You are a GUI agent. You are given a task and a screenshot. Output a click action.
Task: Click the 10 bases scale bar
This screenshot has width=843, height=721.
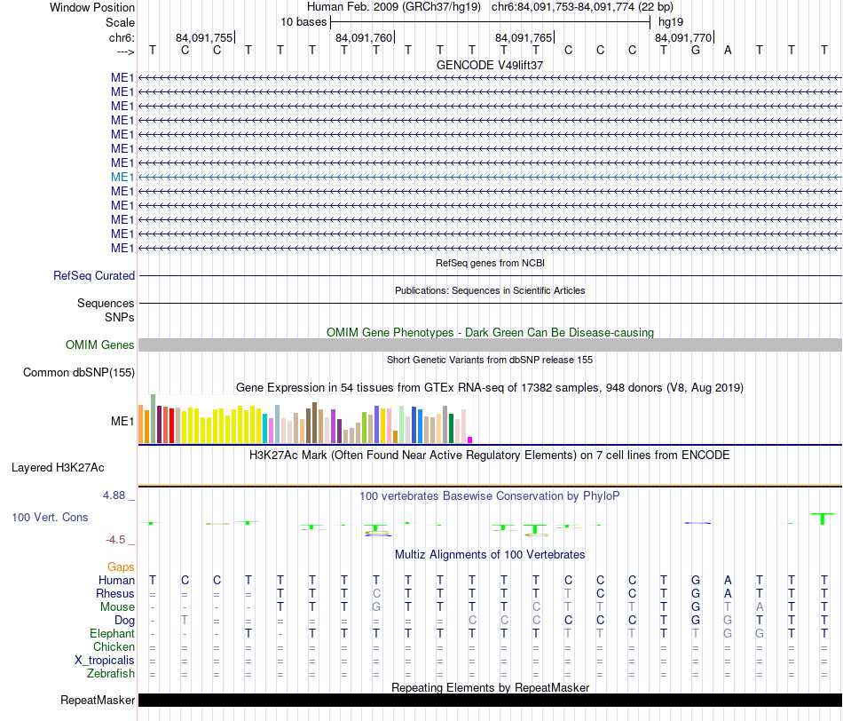point(491,22)
